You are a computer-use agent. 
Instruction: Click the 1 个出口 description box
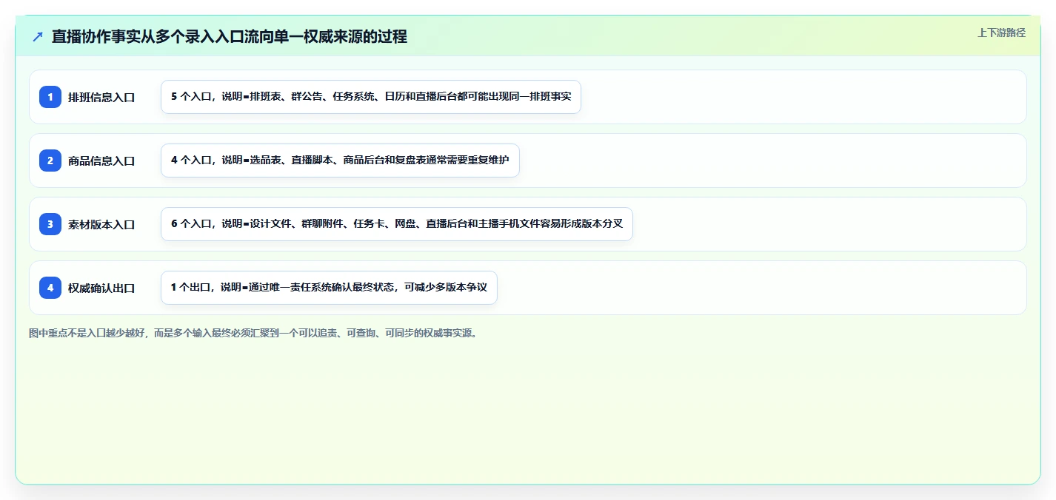pos(329,288)
